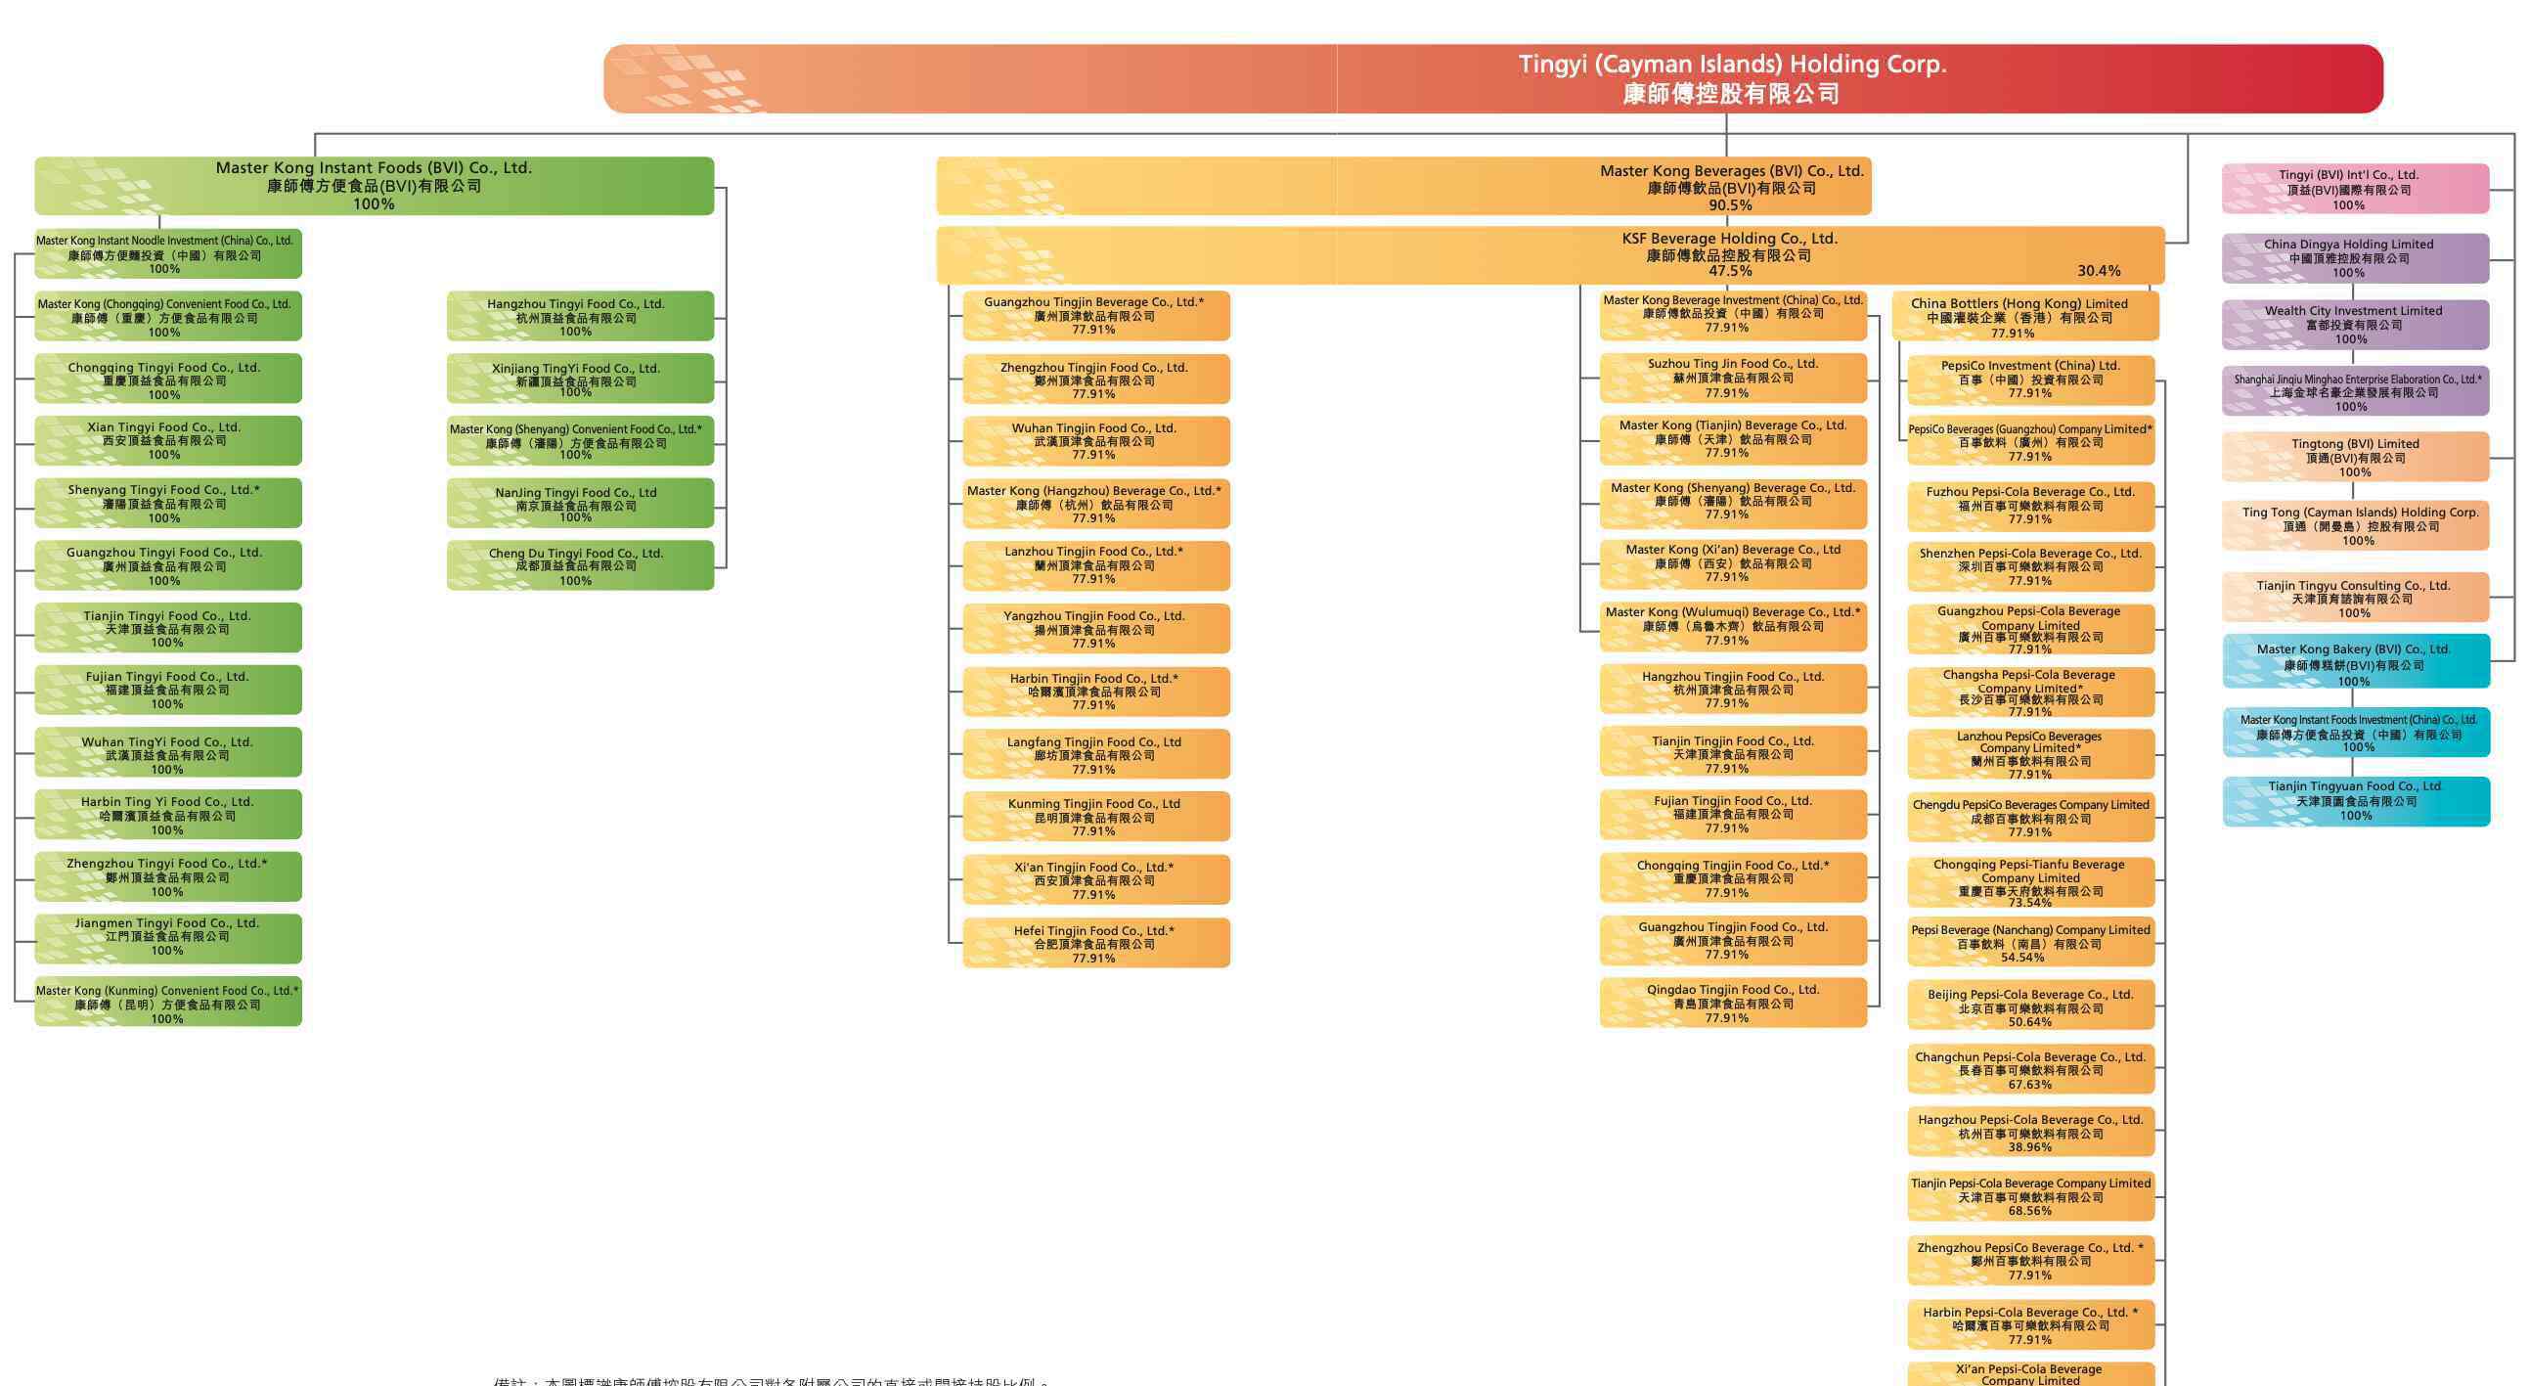
Task: Select China Dingya Holding Limited box
Action: tap(2356, 258)
